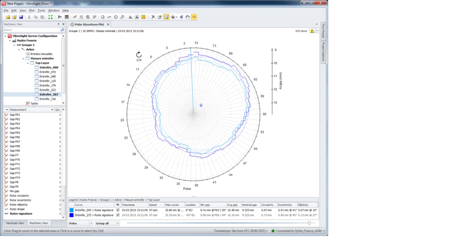The height and width of the screenshot is (237, 474).
Task: Click the slider handle below the legend
Action: tap(309, 223)
